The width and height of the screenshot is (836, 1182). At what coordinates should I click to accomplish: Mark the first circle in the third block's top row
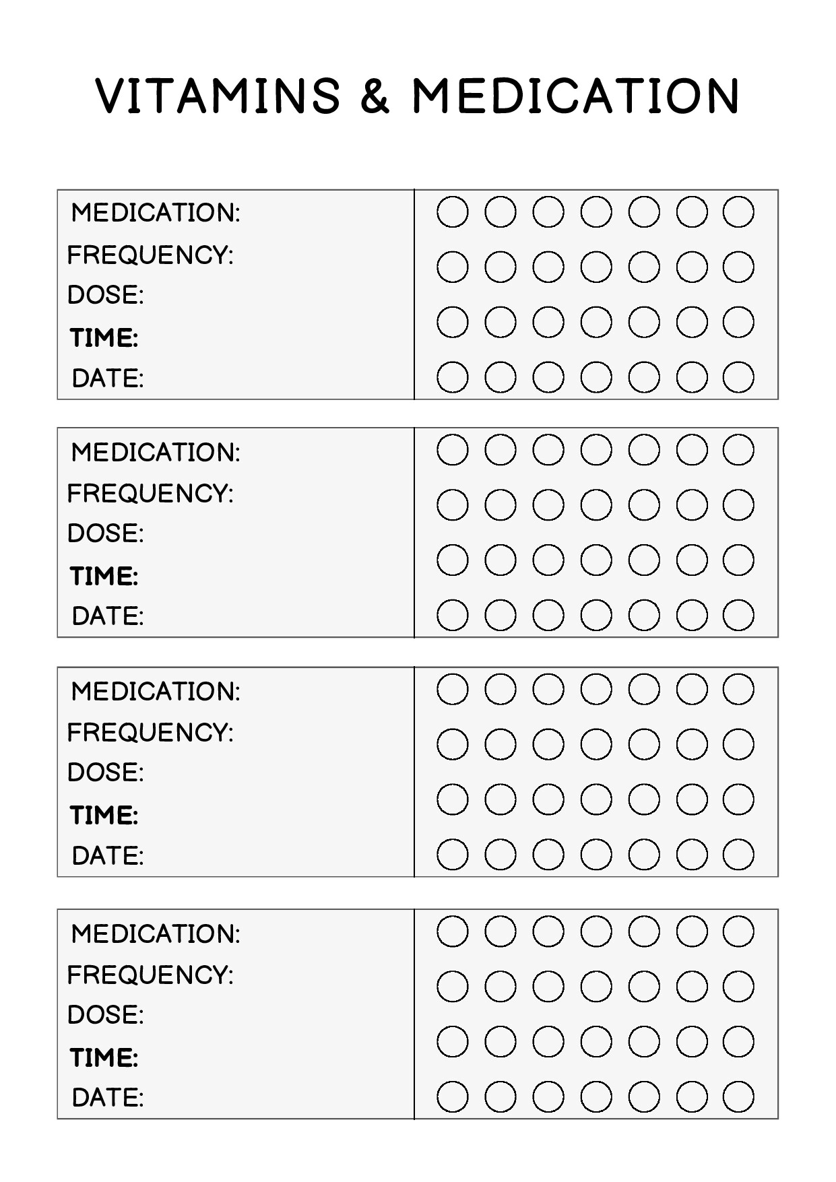pos(452,689)
